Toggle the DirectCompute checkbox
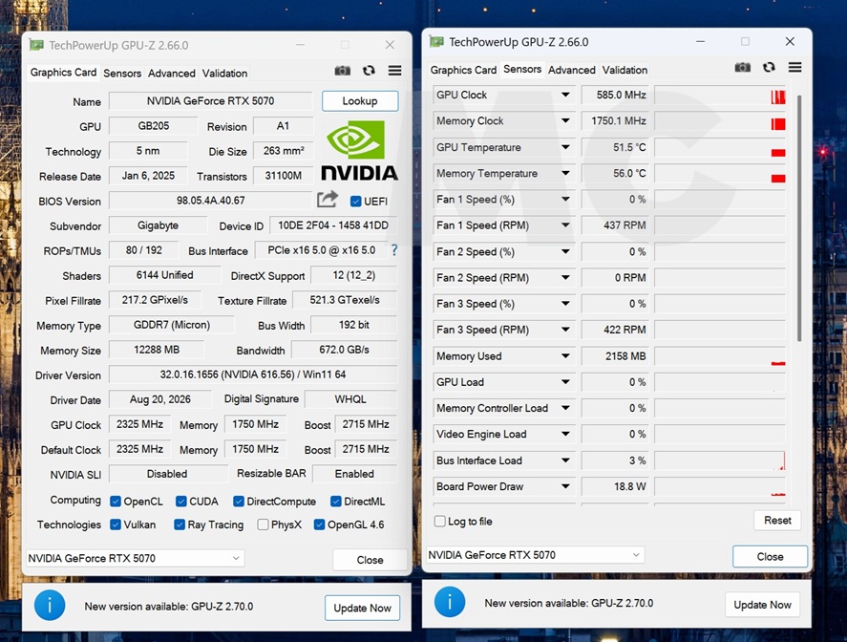The image size is (847, 642). (239, 502)
